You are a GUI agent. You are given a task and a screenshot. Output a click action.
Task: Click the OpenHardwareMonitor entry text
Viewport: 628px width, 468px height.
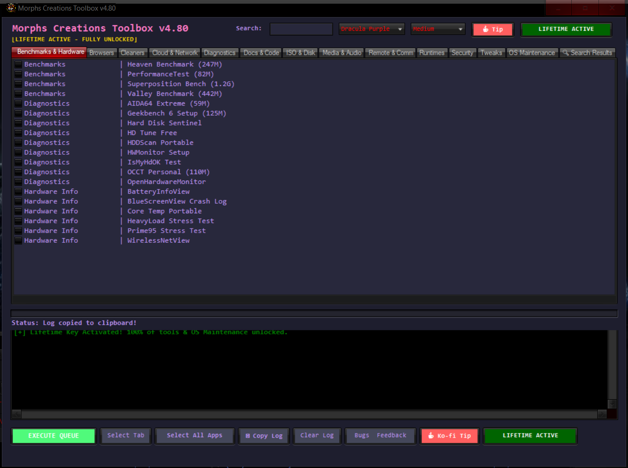[166, 182]
